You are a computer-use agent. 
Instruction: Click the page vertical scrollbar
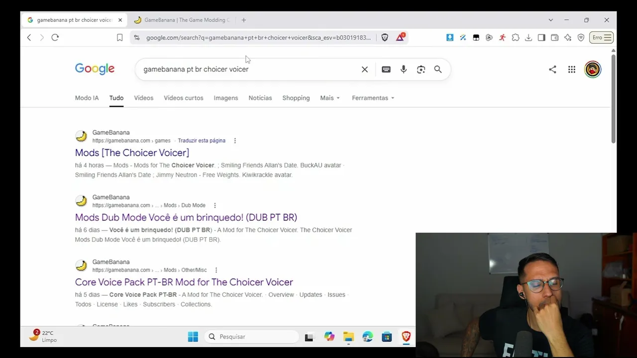[x=614, y=98]
